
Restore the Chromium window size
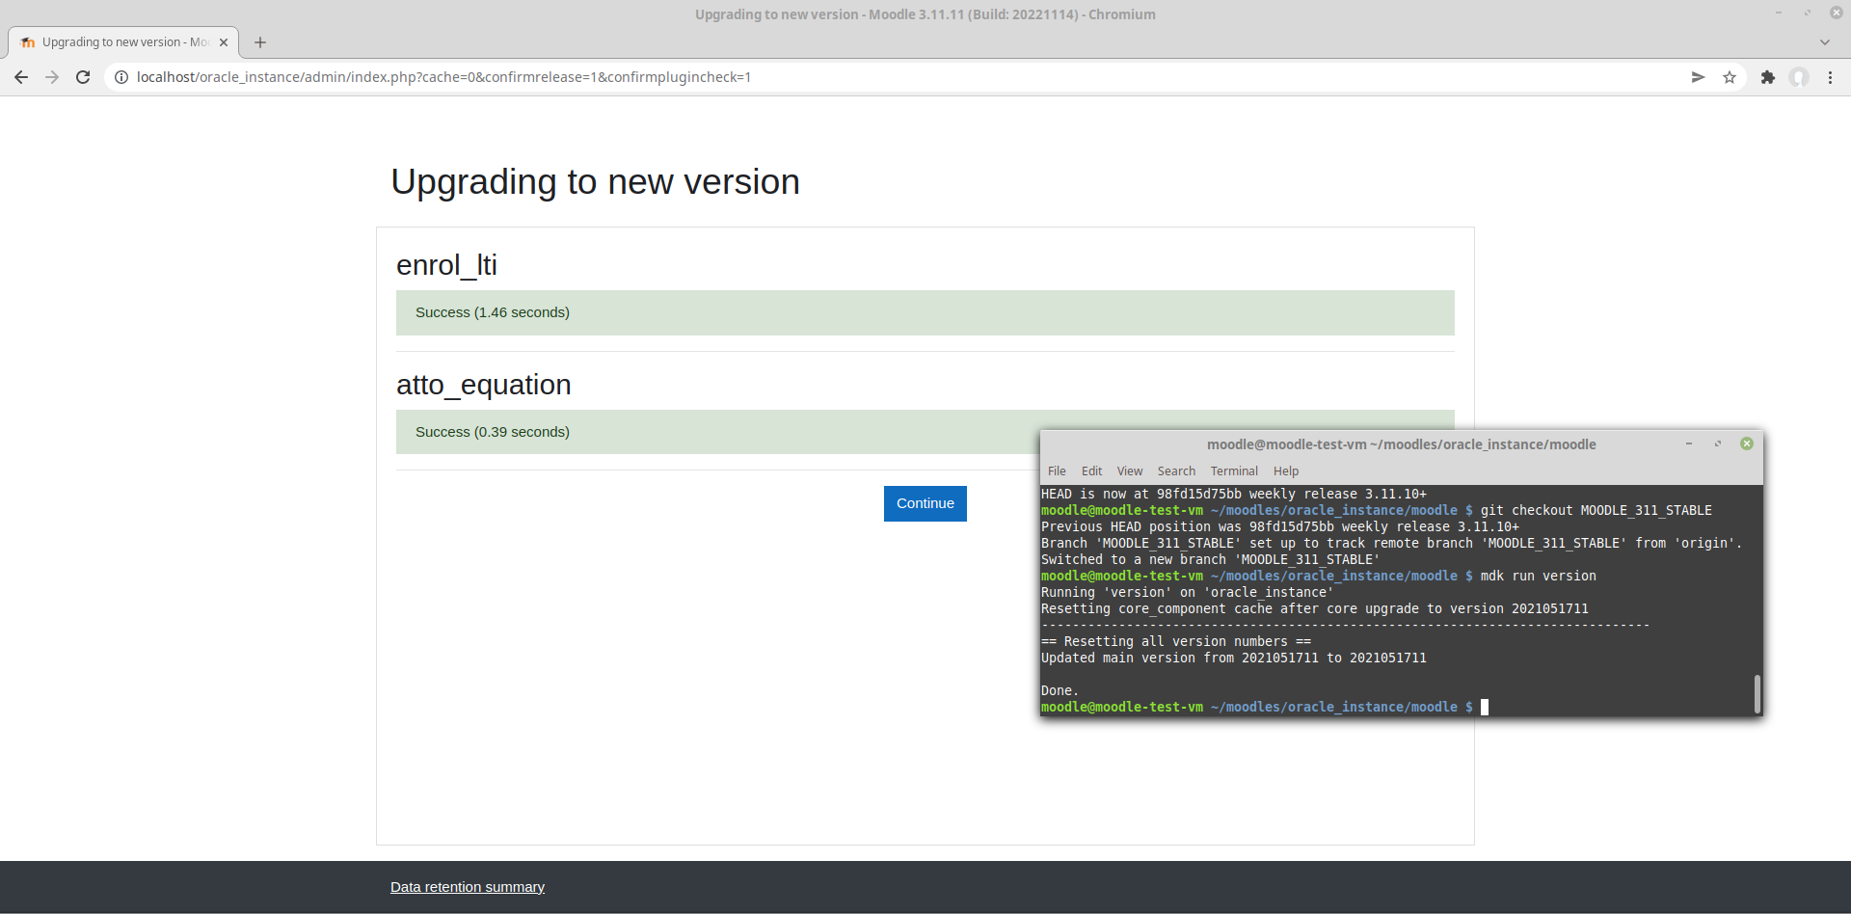[x=1808, y=13]
